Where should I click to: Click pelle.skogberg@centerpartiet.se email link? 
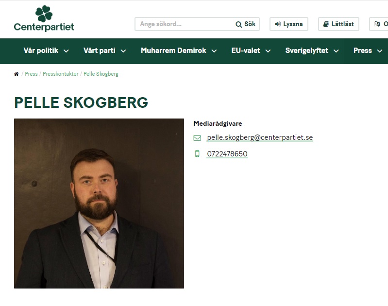pos(260,137)
